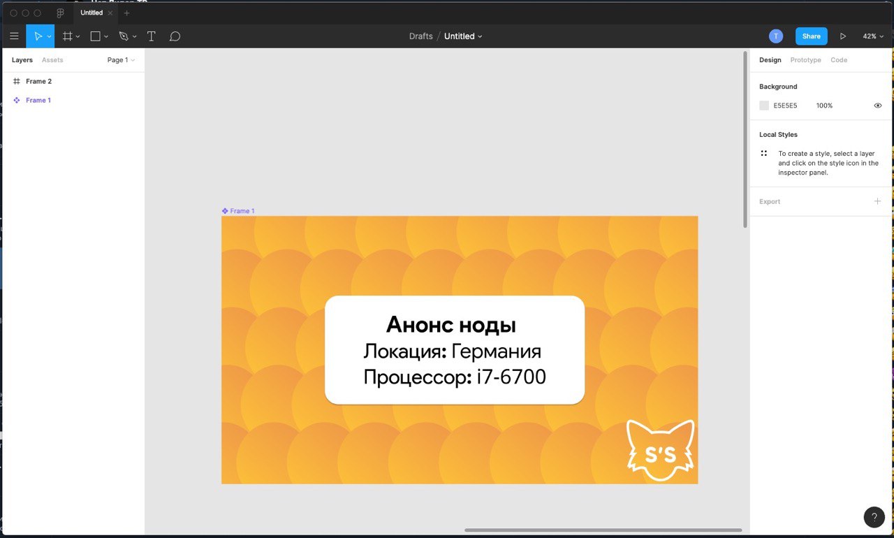
Task: Edit the 100% background opacity value
Action: 824,106
